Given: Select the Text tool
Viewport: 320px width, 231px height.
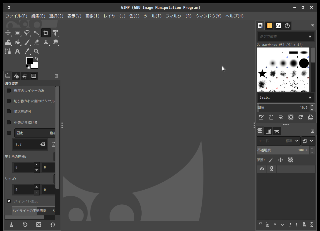Looking at the screenshot, I should click(x=17, y=51).
